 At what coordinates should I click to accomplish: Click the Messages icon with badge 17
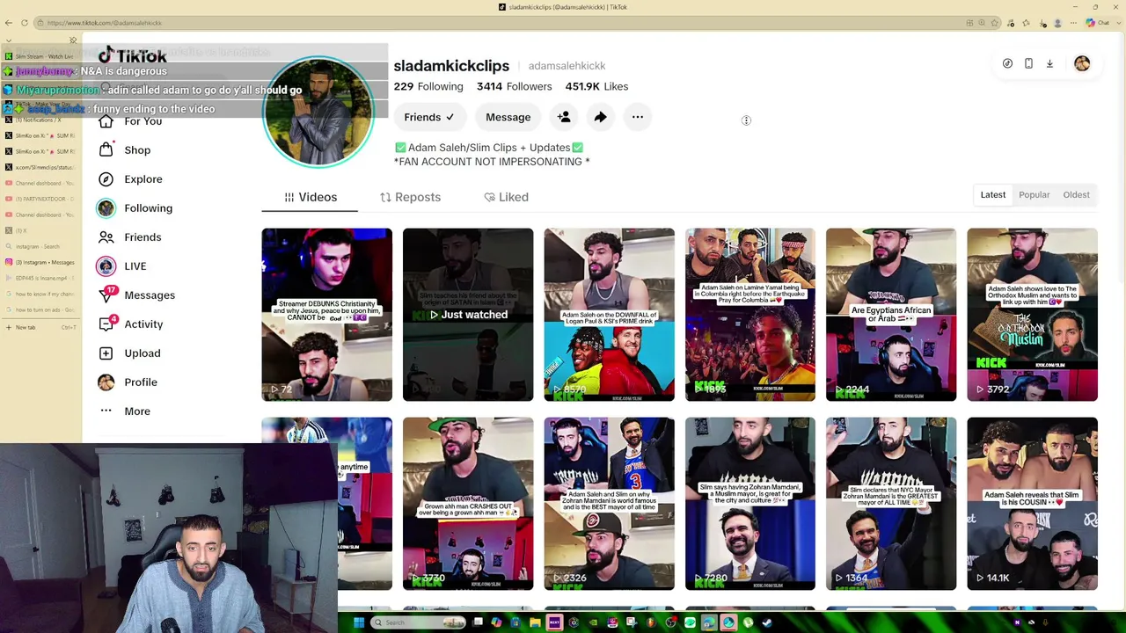tap(106, 295)
